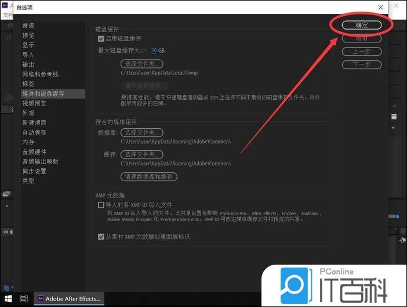Screen dimensions: 407x307
Task: Open the 类型 preferences page
Action: (28, 181)
